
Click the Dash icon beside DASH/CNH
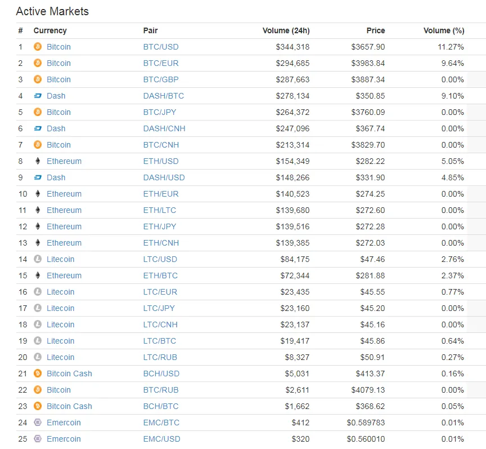pos(38,128)
